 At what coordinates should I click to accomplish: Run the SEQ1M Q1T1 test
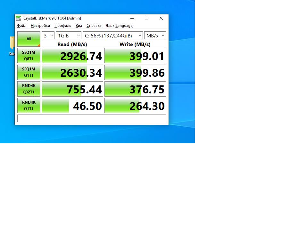pos(29,72)
